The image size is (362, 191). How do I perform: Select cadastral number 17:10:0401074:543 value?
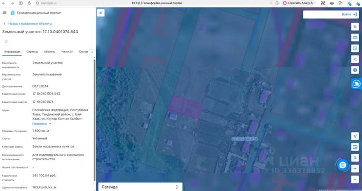(46, 94)
